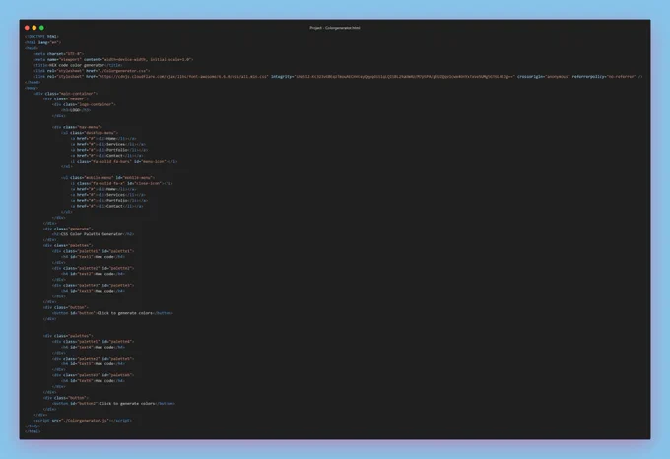
Task: Click the closing '</html>' tag
Action: coord(33,431)
